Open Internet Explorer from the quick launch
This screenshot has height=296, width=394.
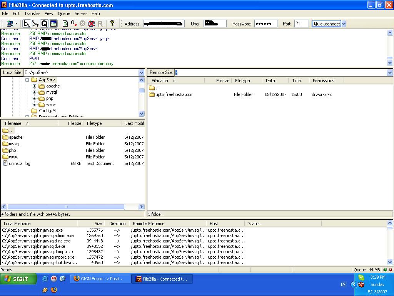coord(45,279)
